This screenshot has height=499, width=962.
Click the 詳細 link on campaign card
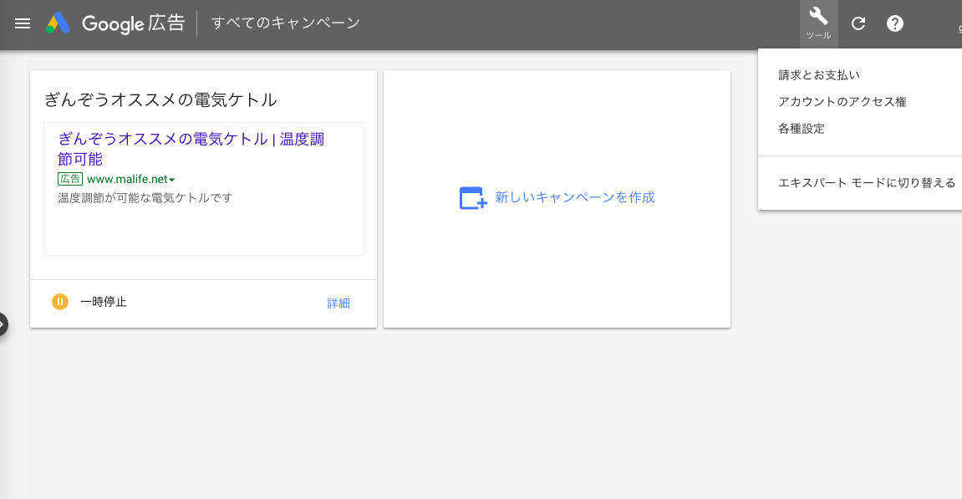tap(338, 303)
